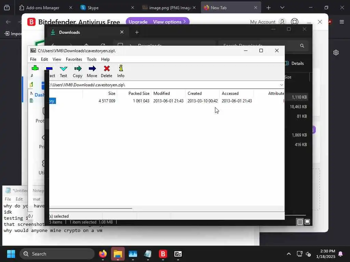Switch to large icons view in Explorer

pyautogui.click(x=307, y=222)
